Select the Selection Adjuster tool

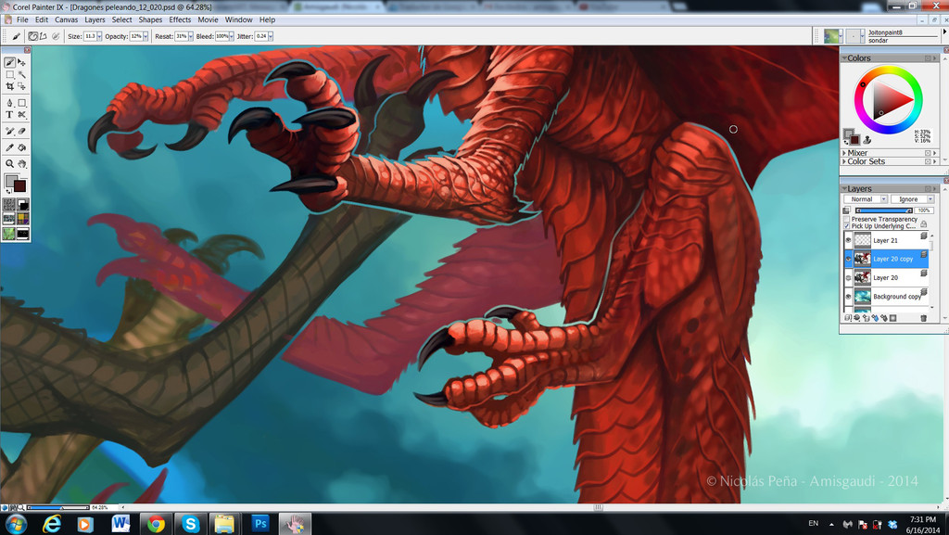click(22, 86)
